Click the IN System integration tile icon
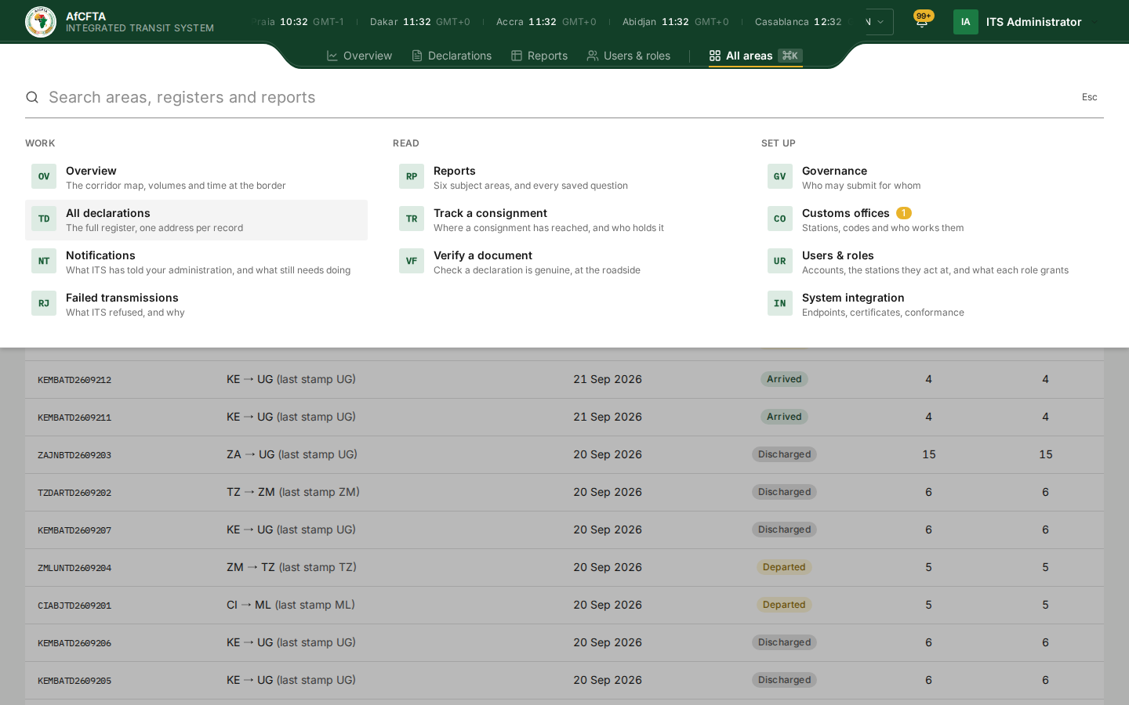Screen dimensions: 1129x705 780,303
